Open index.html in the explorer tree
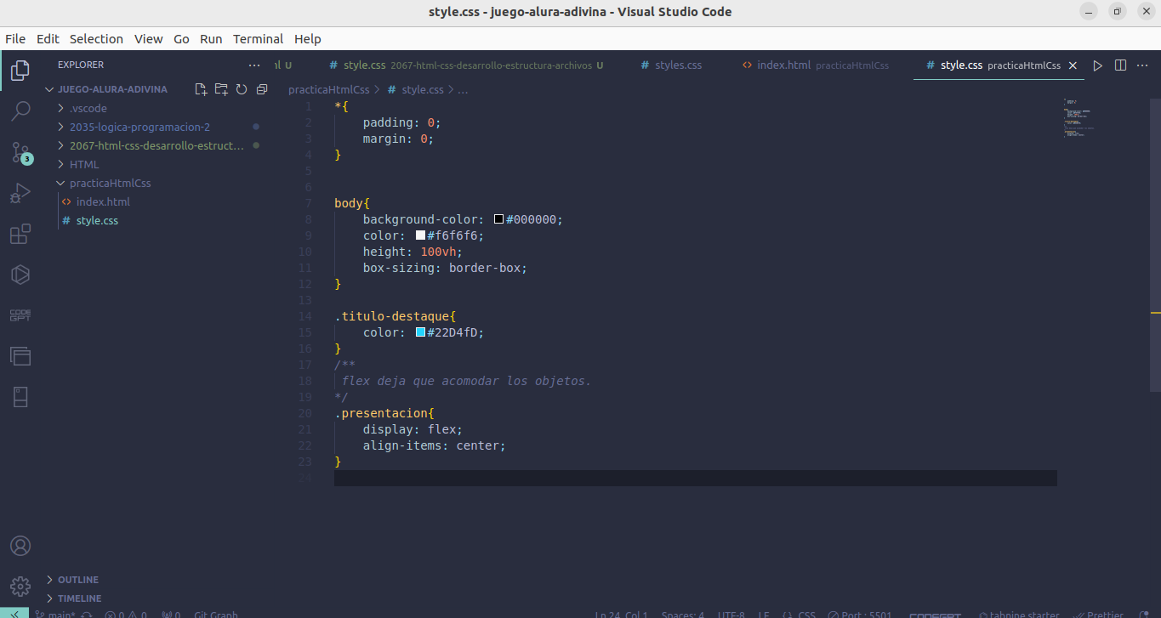The image size is (1161, 618). pos(103,201)
